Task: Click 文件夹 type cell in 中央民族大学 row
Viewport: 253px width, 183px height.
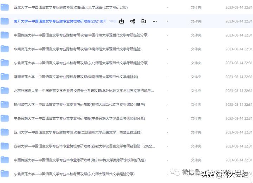Action: pyautogui.click(x=196, y=118)
